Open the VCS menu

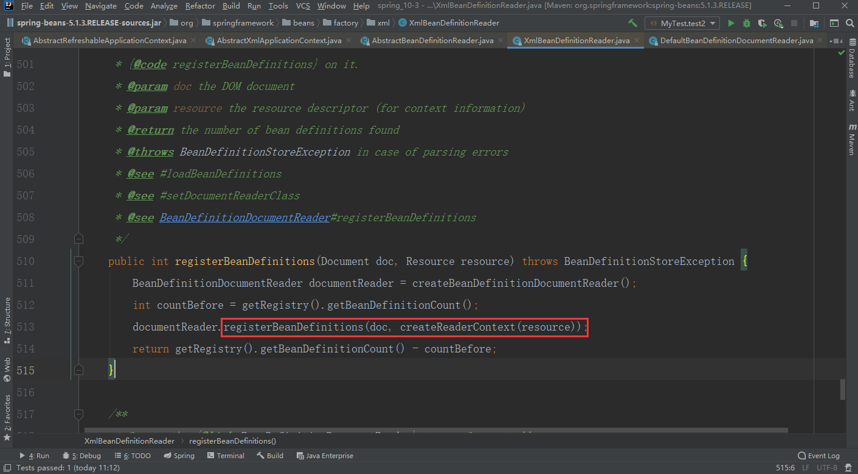pos(303,6)
